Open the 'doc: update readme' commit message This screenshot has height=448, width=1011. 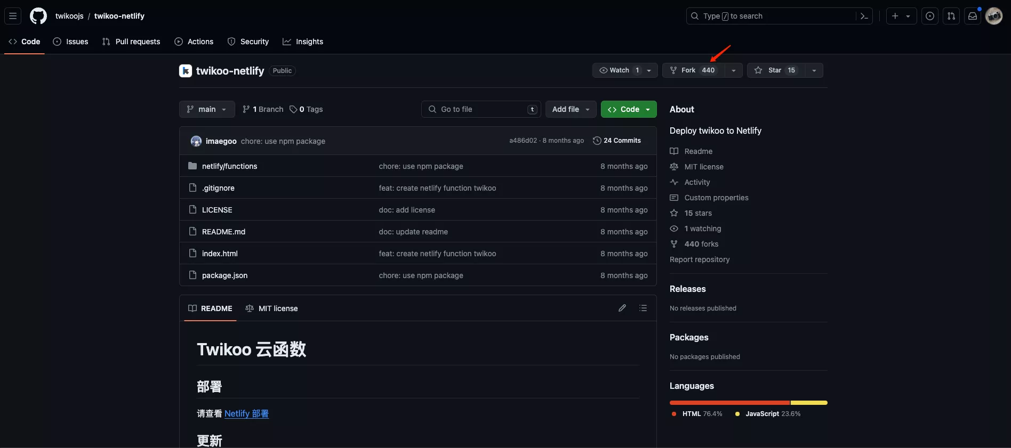413,232
